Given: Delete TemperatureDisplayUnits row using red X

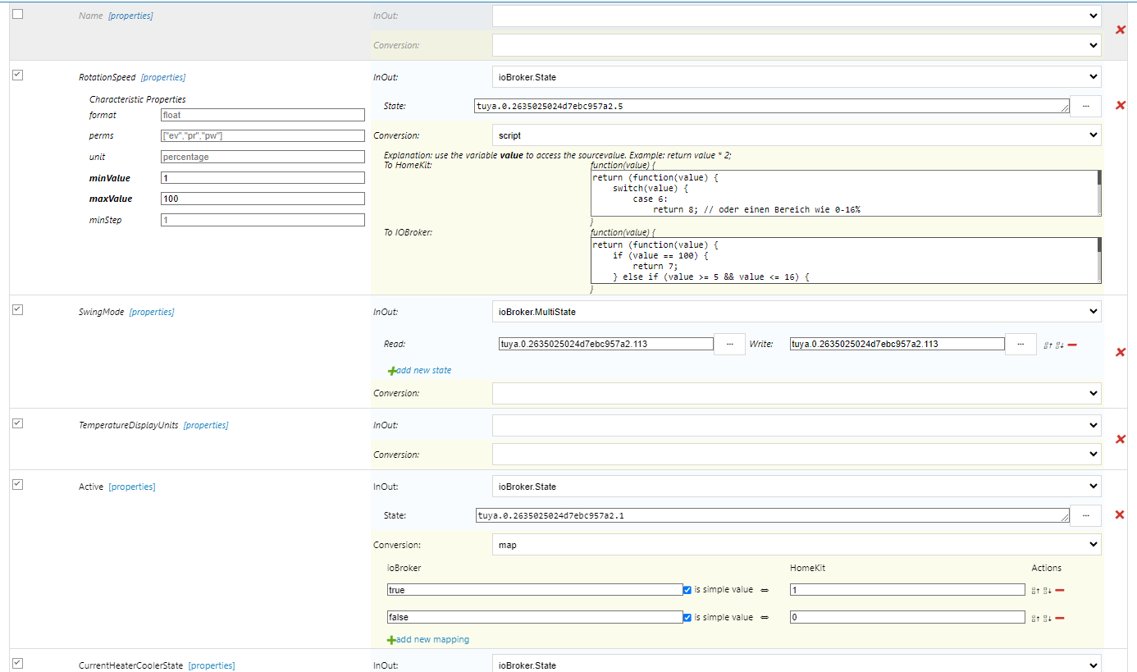Looking at the screenshot, I should pyautogui.click(x=1121, y=439).
